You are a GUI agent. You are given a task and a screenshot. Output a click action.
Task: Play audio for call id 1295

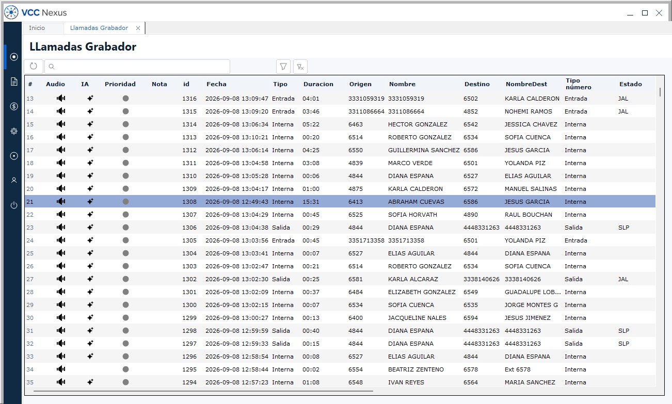tap(61, 369)
